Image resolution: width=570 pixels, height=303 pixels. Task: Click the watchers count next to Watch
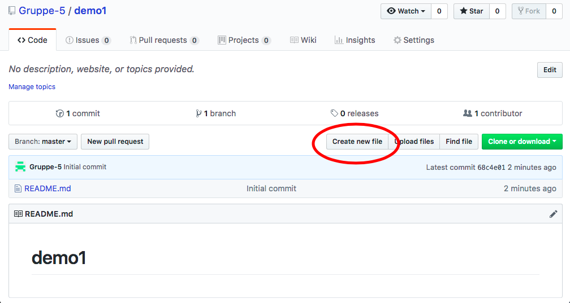coord(439,11)
